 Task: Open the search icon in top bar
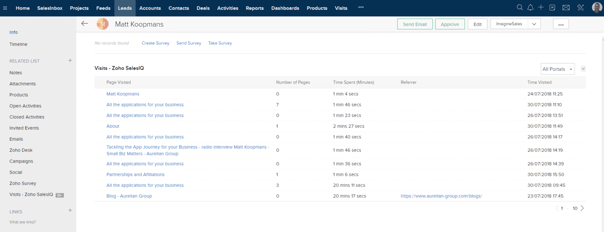520,8
